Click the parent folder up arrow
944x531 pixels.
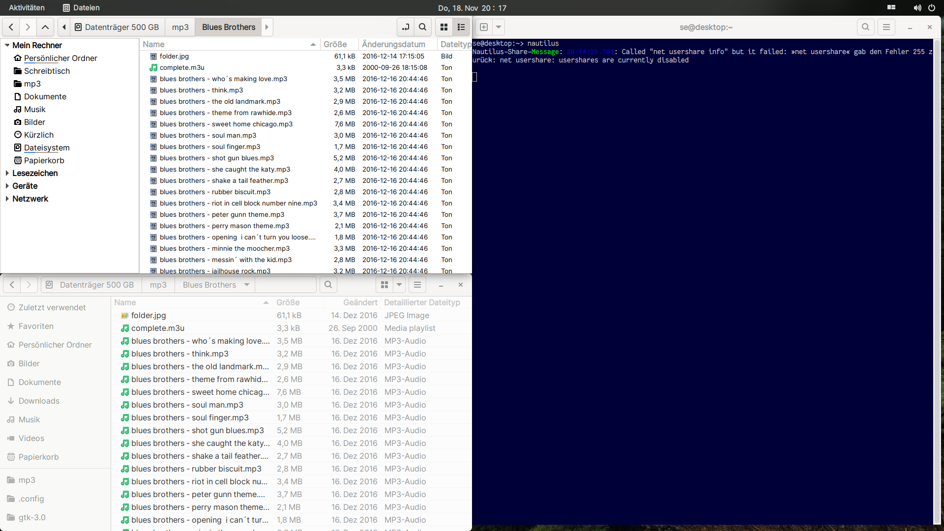click(x=45, y=27)
